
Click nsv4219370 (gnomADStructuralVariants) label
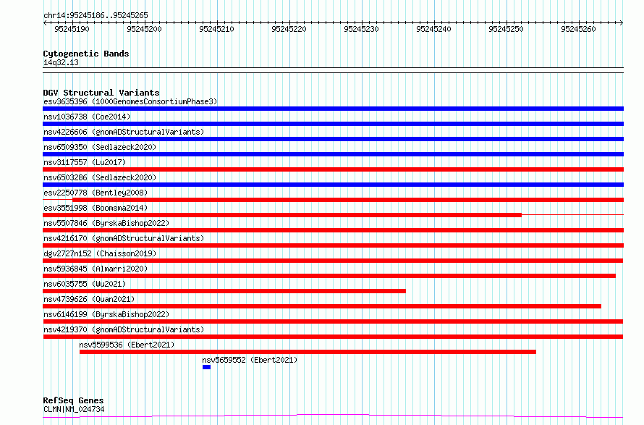(x=124, y=329)
